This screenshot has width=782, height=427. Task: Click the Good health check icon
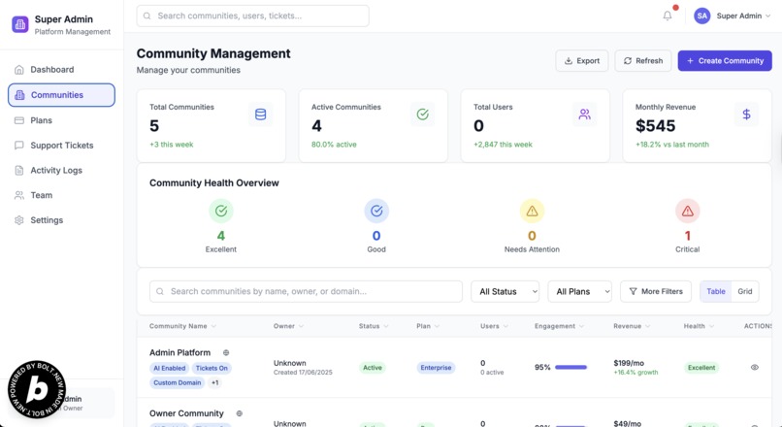376,211
